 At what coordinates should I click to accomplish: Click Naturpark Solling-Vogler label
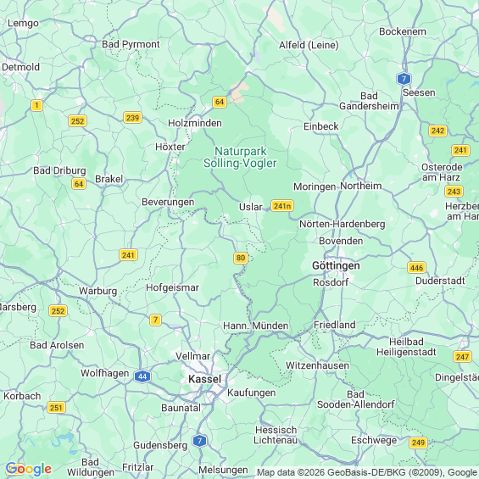(x=240, y=157)
